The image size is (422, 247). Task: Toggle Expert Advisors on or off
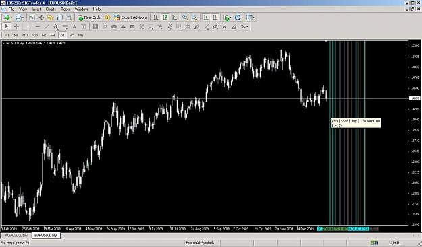(x=130, y=17)
